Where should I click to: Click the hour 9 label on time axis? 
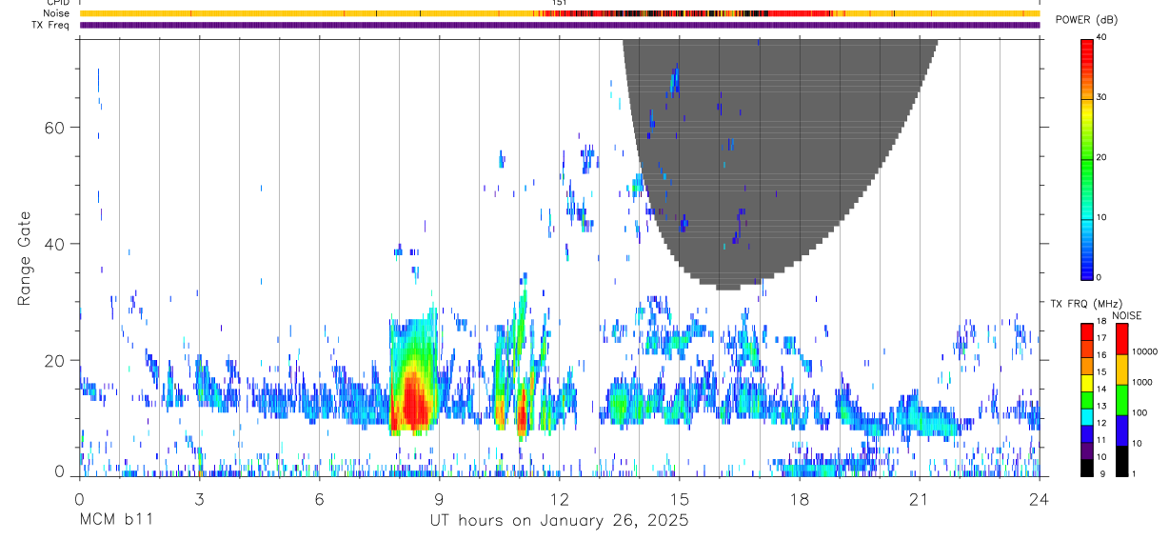[439, 498]
